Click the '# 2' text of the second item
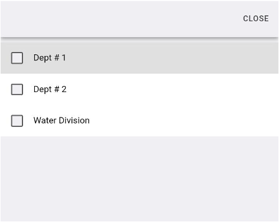The width and height of the screenshot is (279, 222). click(60, 89)
